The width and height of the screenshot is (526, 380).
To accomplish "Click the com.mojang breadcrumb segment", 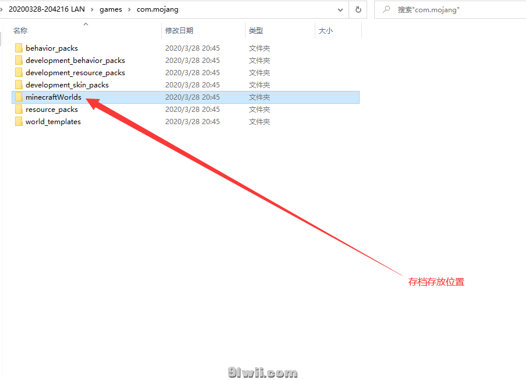I will coord(157,9).
